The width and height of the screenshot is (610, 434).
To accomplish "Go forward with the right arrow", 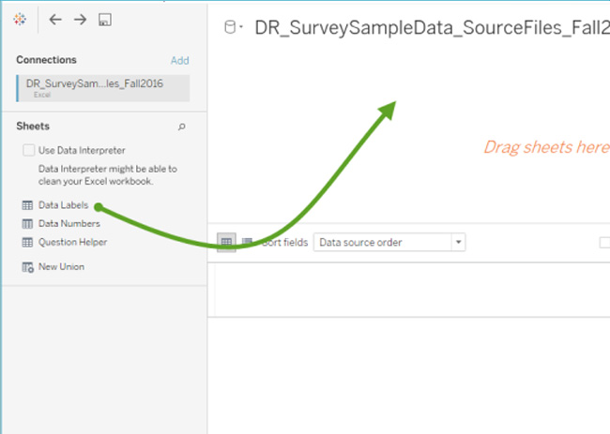I will [x=80, y=20].
